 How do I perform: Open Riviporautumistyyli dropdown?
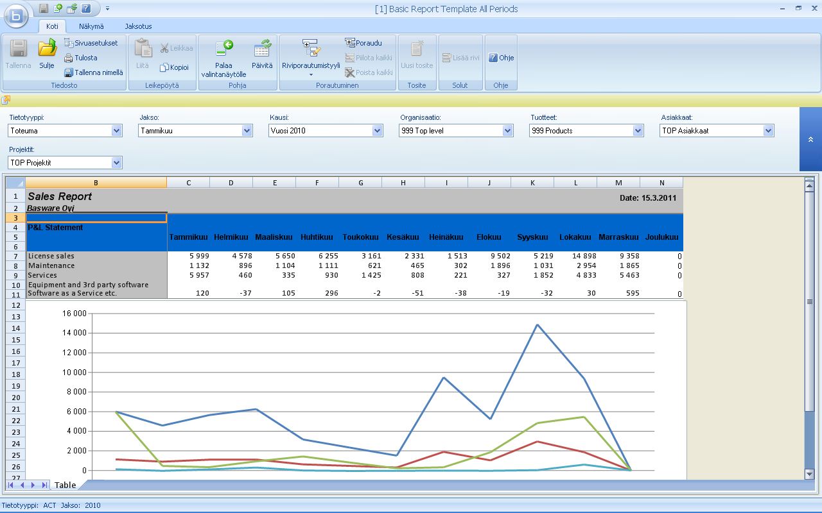click(311, 58)
